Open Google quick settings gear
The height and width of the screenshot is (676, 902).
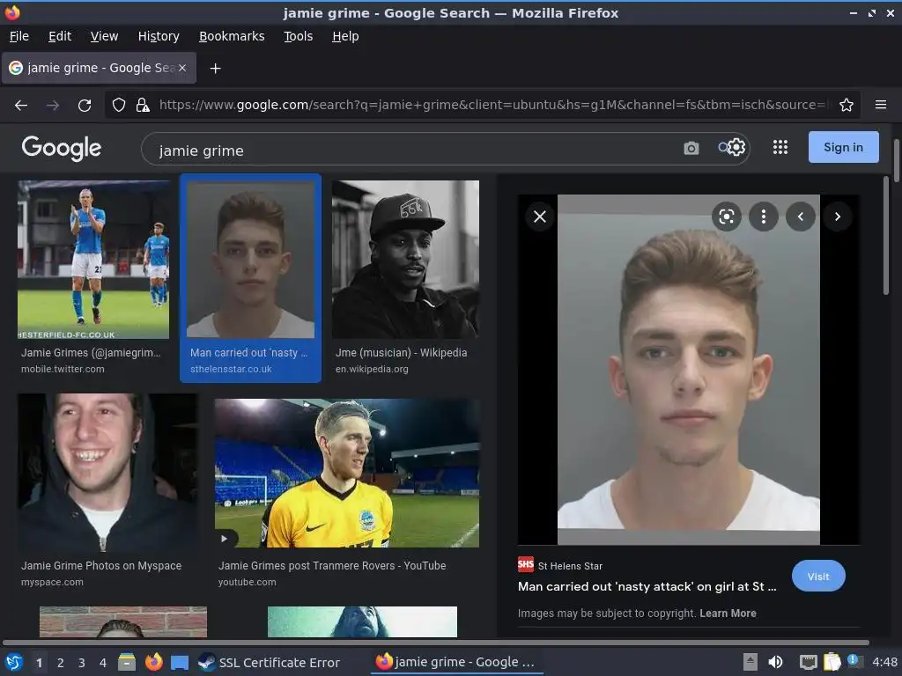tap(737, 148)
